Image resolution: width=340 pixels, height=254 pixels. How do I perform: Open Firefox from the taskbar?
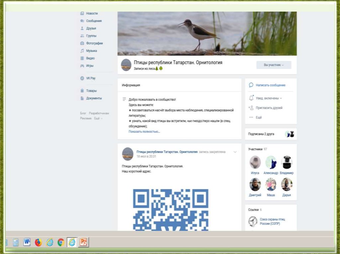point(38,242)
